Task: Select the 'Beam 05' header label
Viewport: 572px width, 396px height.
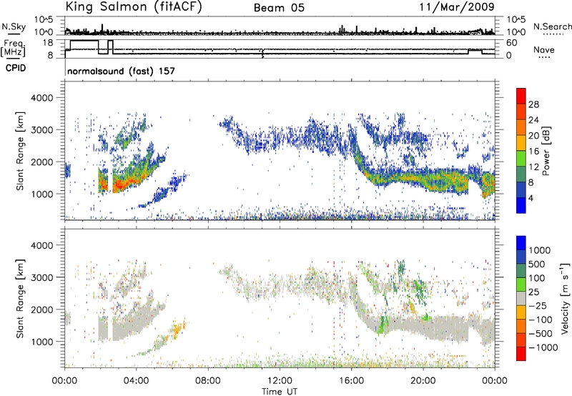Action: (279, 8)
